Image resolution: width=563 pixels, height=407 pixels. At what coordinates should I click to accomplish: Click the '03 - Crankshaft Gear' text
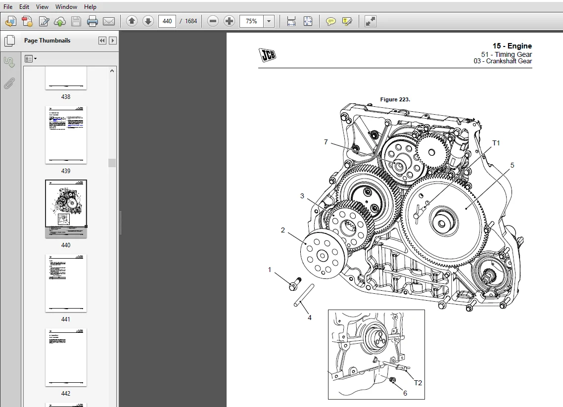tap(503, 61)
